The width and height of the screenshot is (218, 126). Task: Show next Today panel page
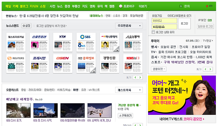210,69
